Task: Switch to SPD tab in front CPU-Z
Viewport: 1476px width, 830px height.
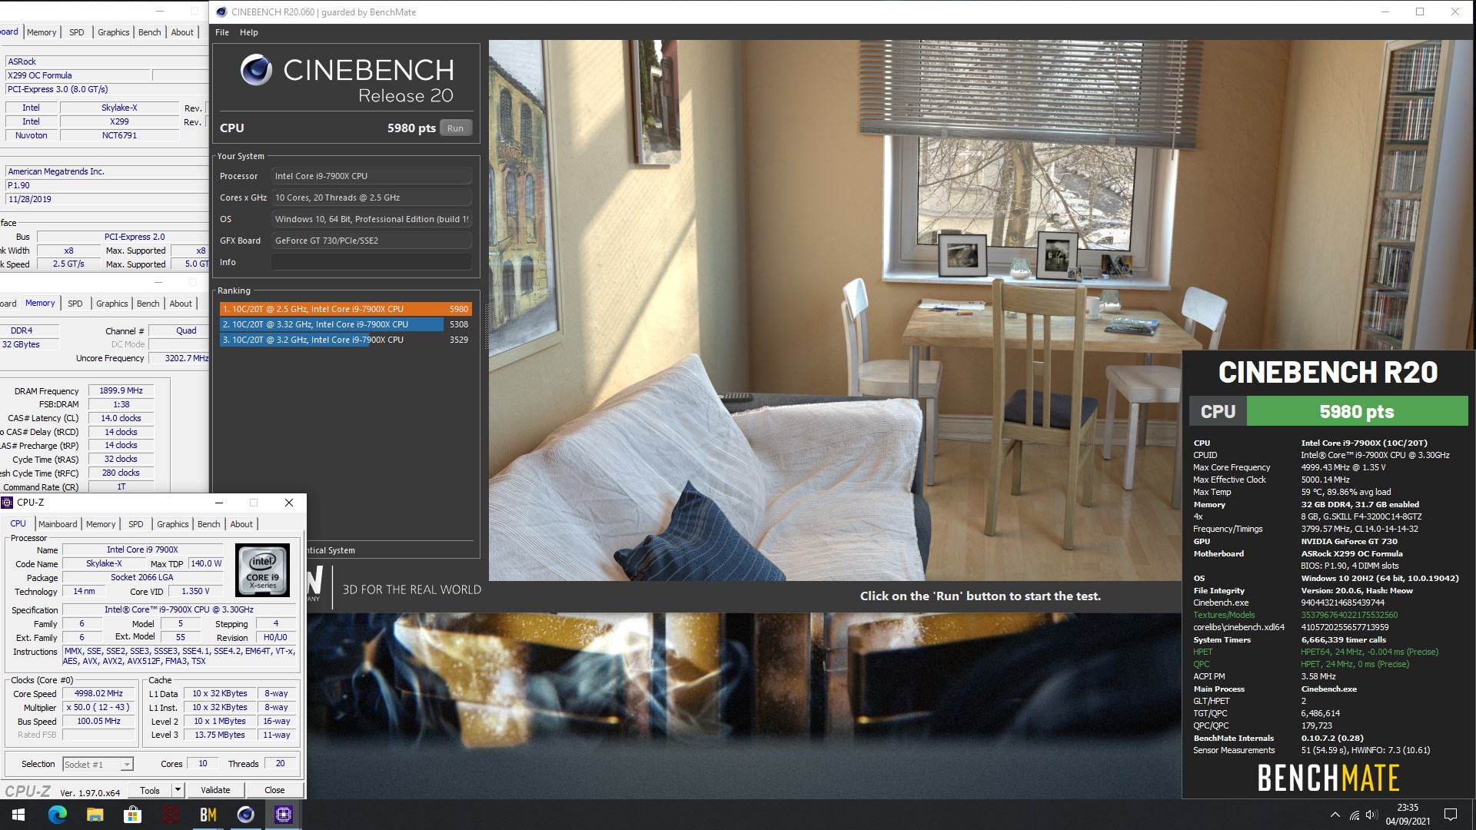Action: click(x=136, y=524)
